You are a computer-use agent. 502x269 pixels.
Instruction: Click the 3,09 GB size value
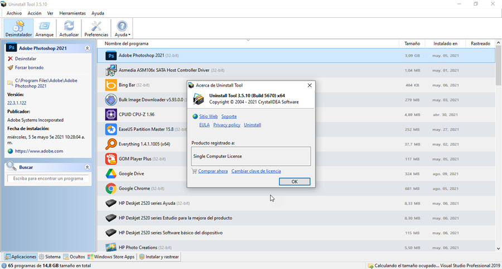click(412, 56)
